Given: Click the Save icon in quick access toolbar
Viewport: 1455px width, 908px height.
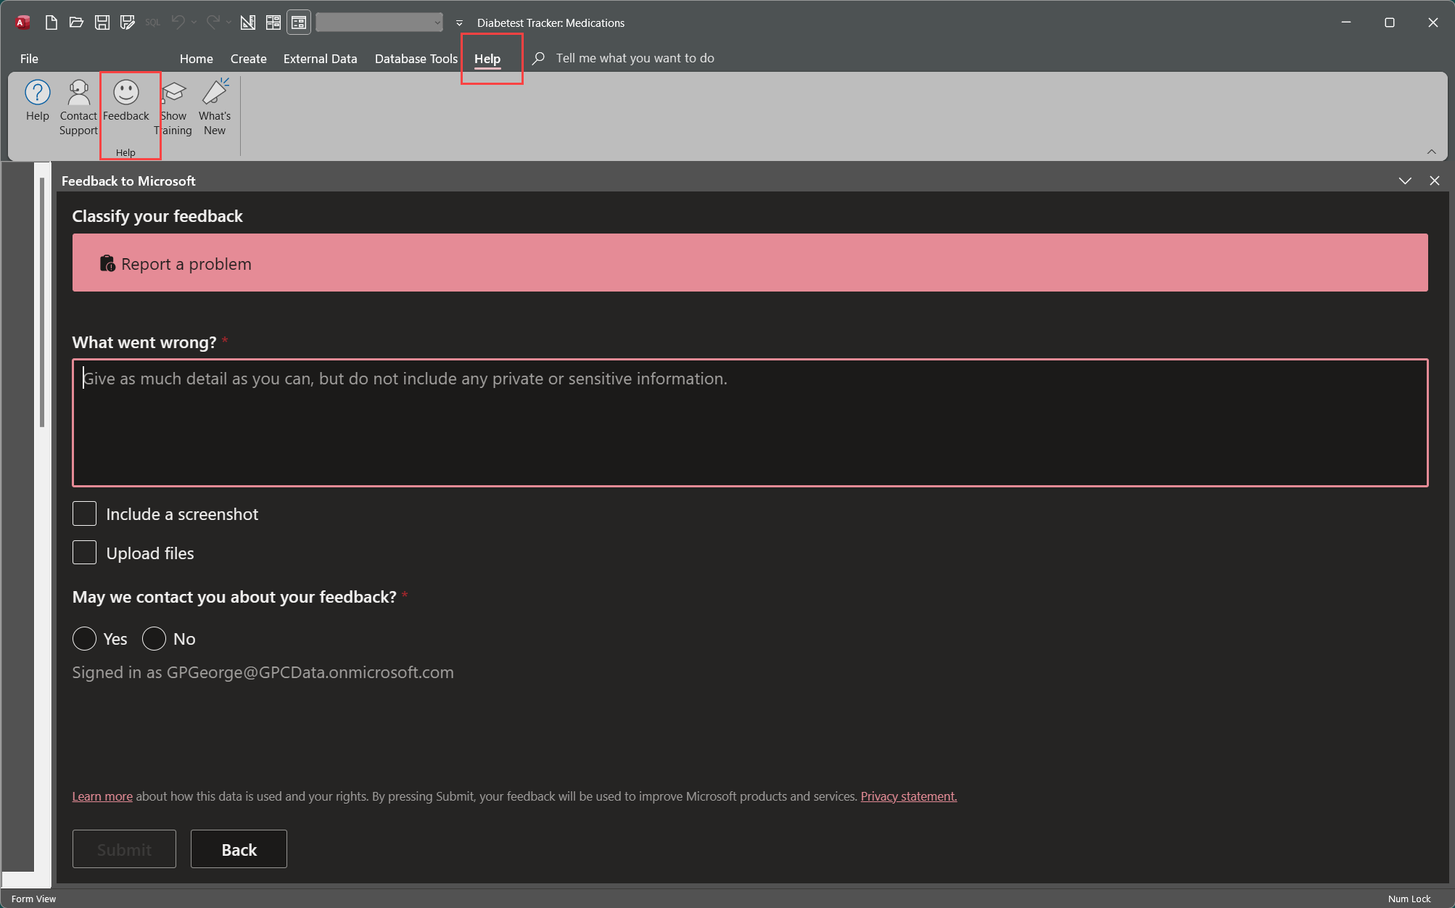Looking at the screenshot, I should (x=102, y=22).
